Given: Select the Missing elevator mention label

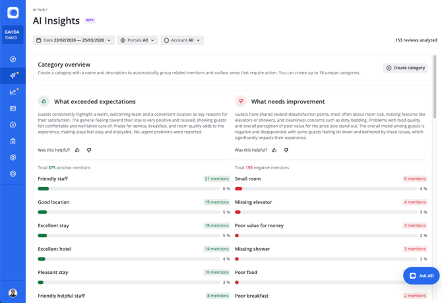Looking at the screenshot, I should (x=253, y=202).
